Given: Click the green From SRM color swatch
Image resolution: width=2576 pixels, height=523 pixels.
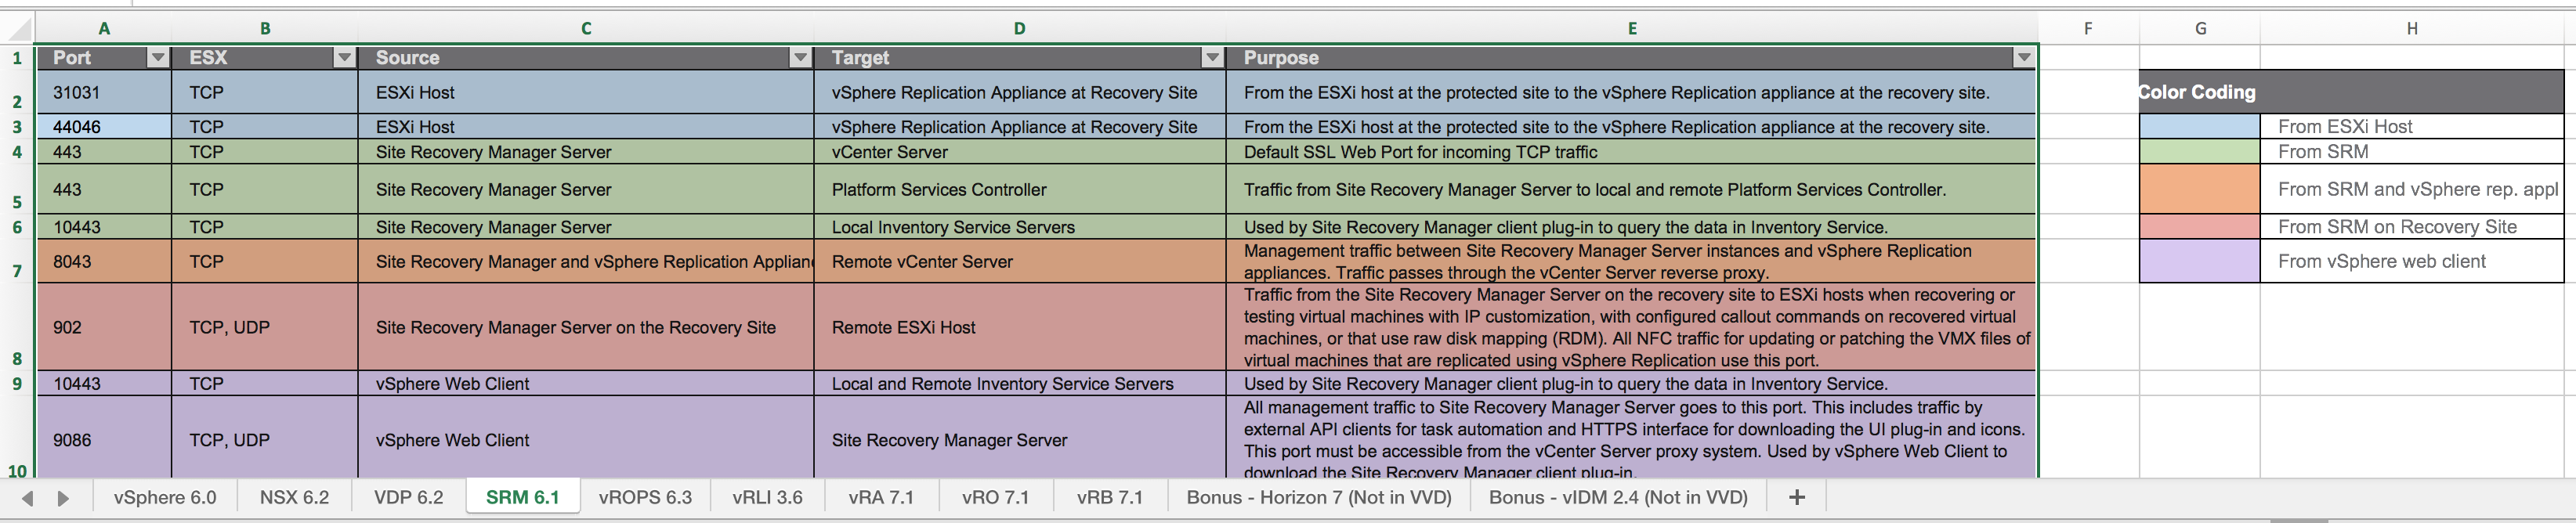Looking at the screenshot, I should pyautogui.click(x=2200, y=152).
